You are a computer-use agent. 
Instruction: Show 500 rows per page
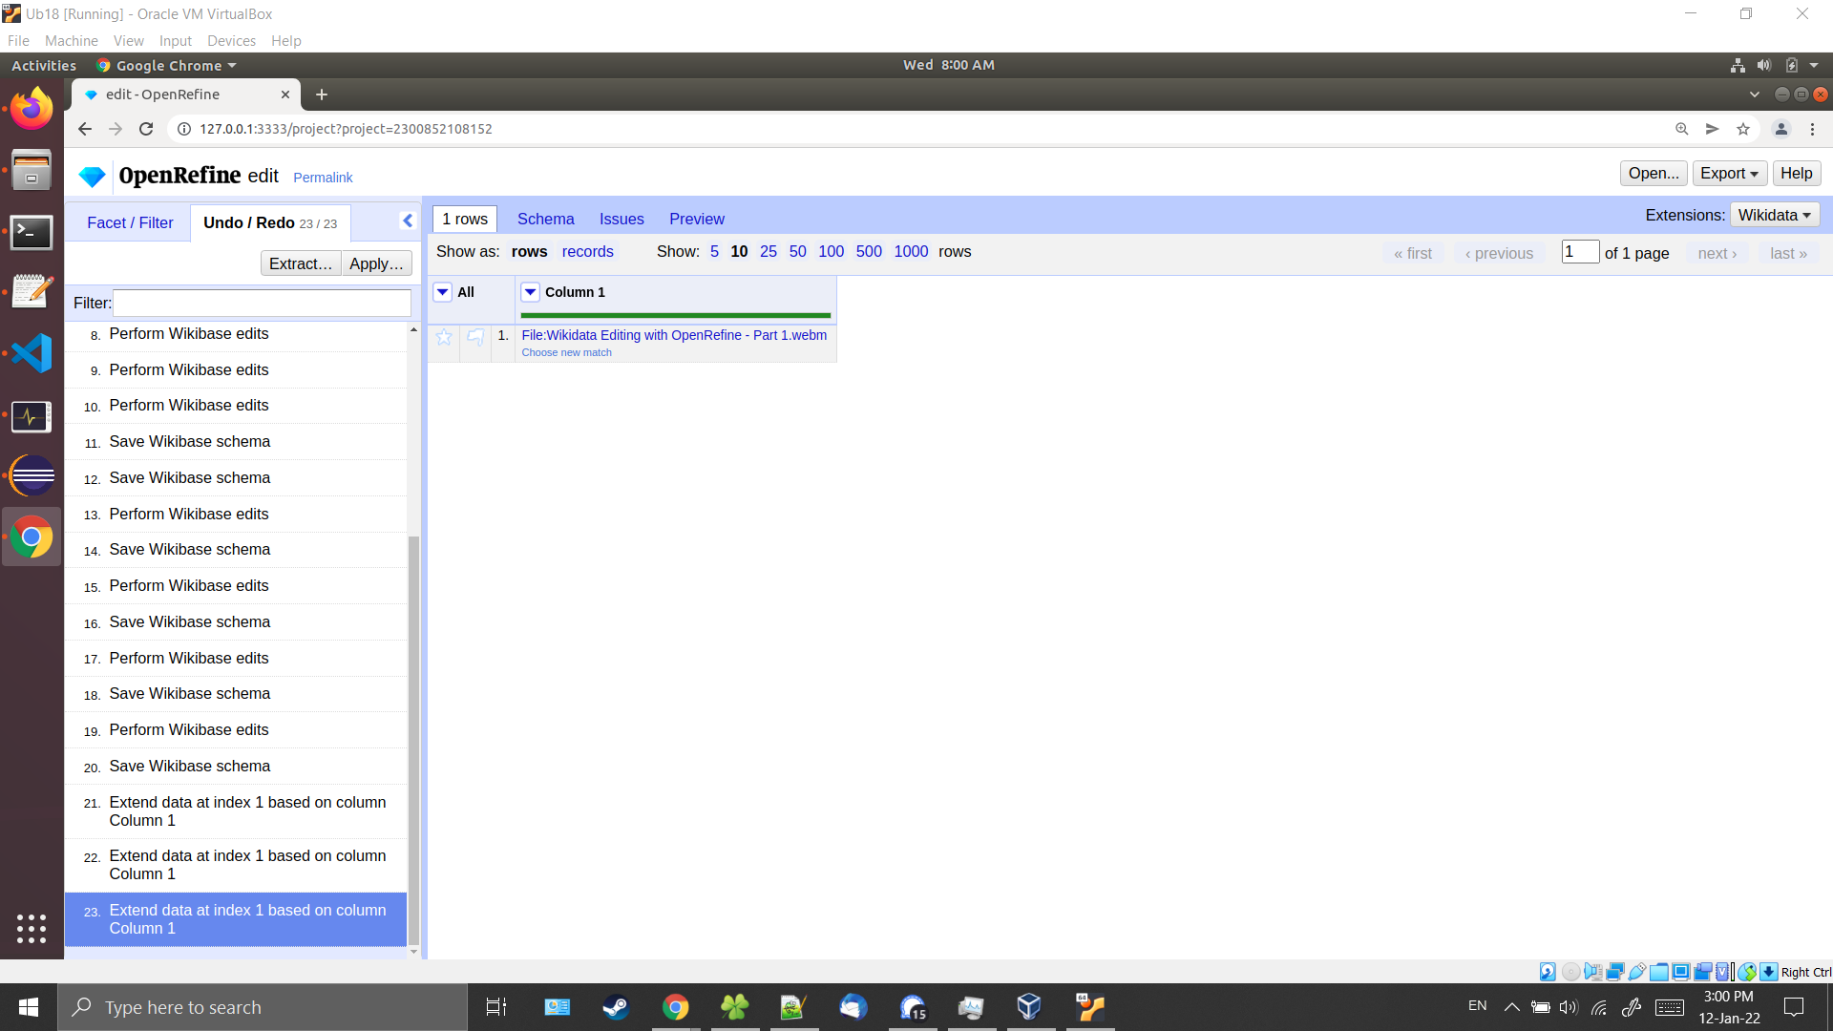tap(869, 251)
